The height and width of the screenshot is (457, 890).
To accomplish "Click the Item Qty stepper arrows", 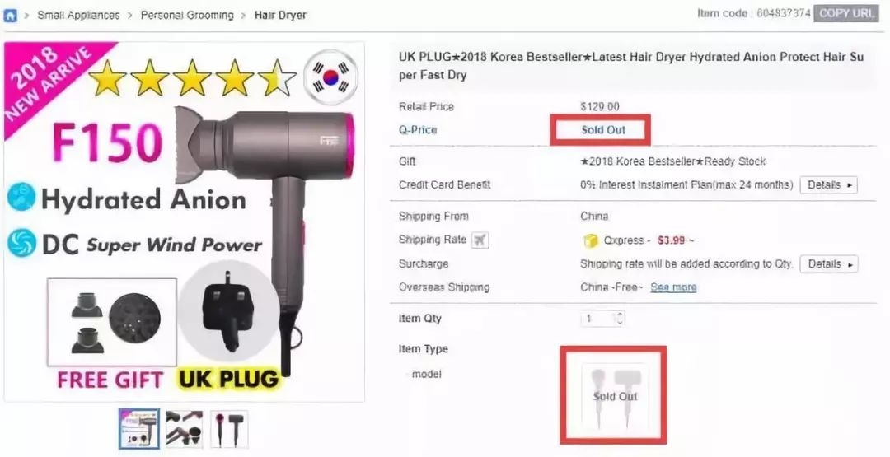I will (619, 319).
